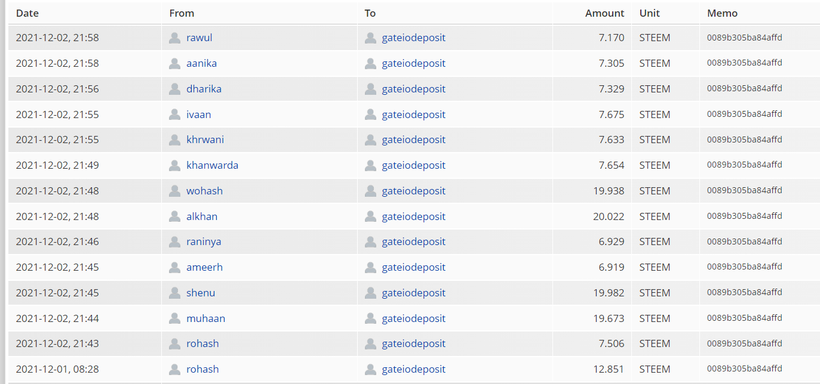Image resolution: width=820 pixels, height=384 pixels.
Task: Click the avatar icon next to wohash
Action: (174, 191)
